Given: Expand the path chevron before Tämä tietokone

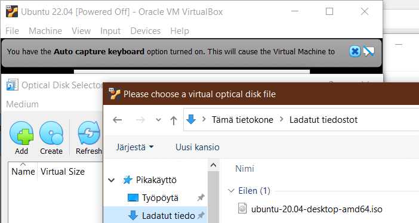Looking at the screenshot, I should [x=204, y=119].
